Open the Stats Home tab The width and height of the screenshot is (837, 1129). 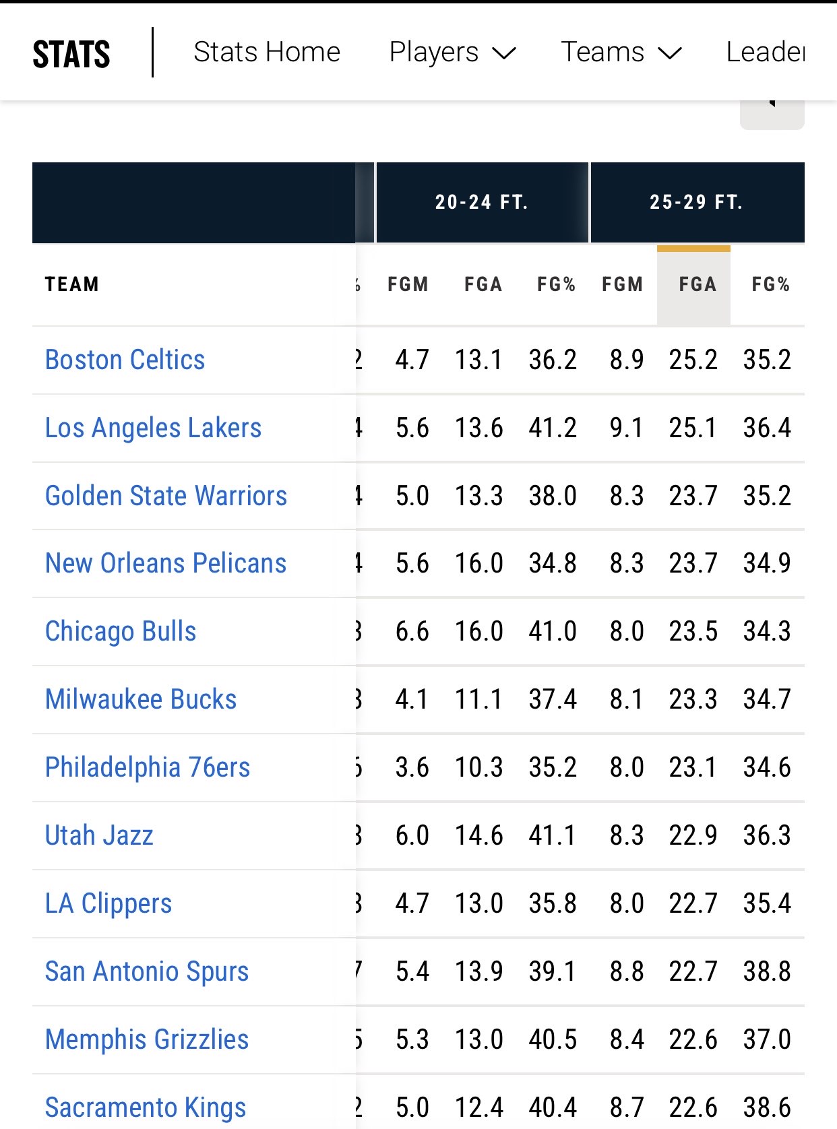pyautogui.click(x=267, y=52)
